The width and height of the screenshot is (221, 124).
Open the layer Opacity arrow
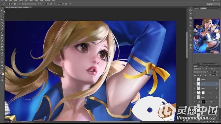point(217,72)
